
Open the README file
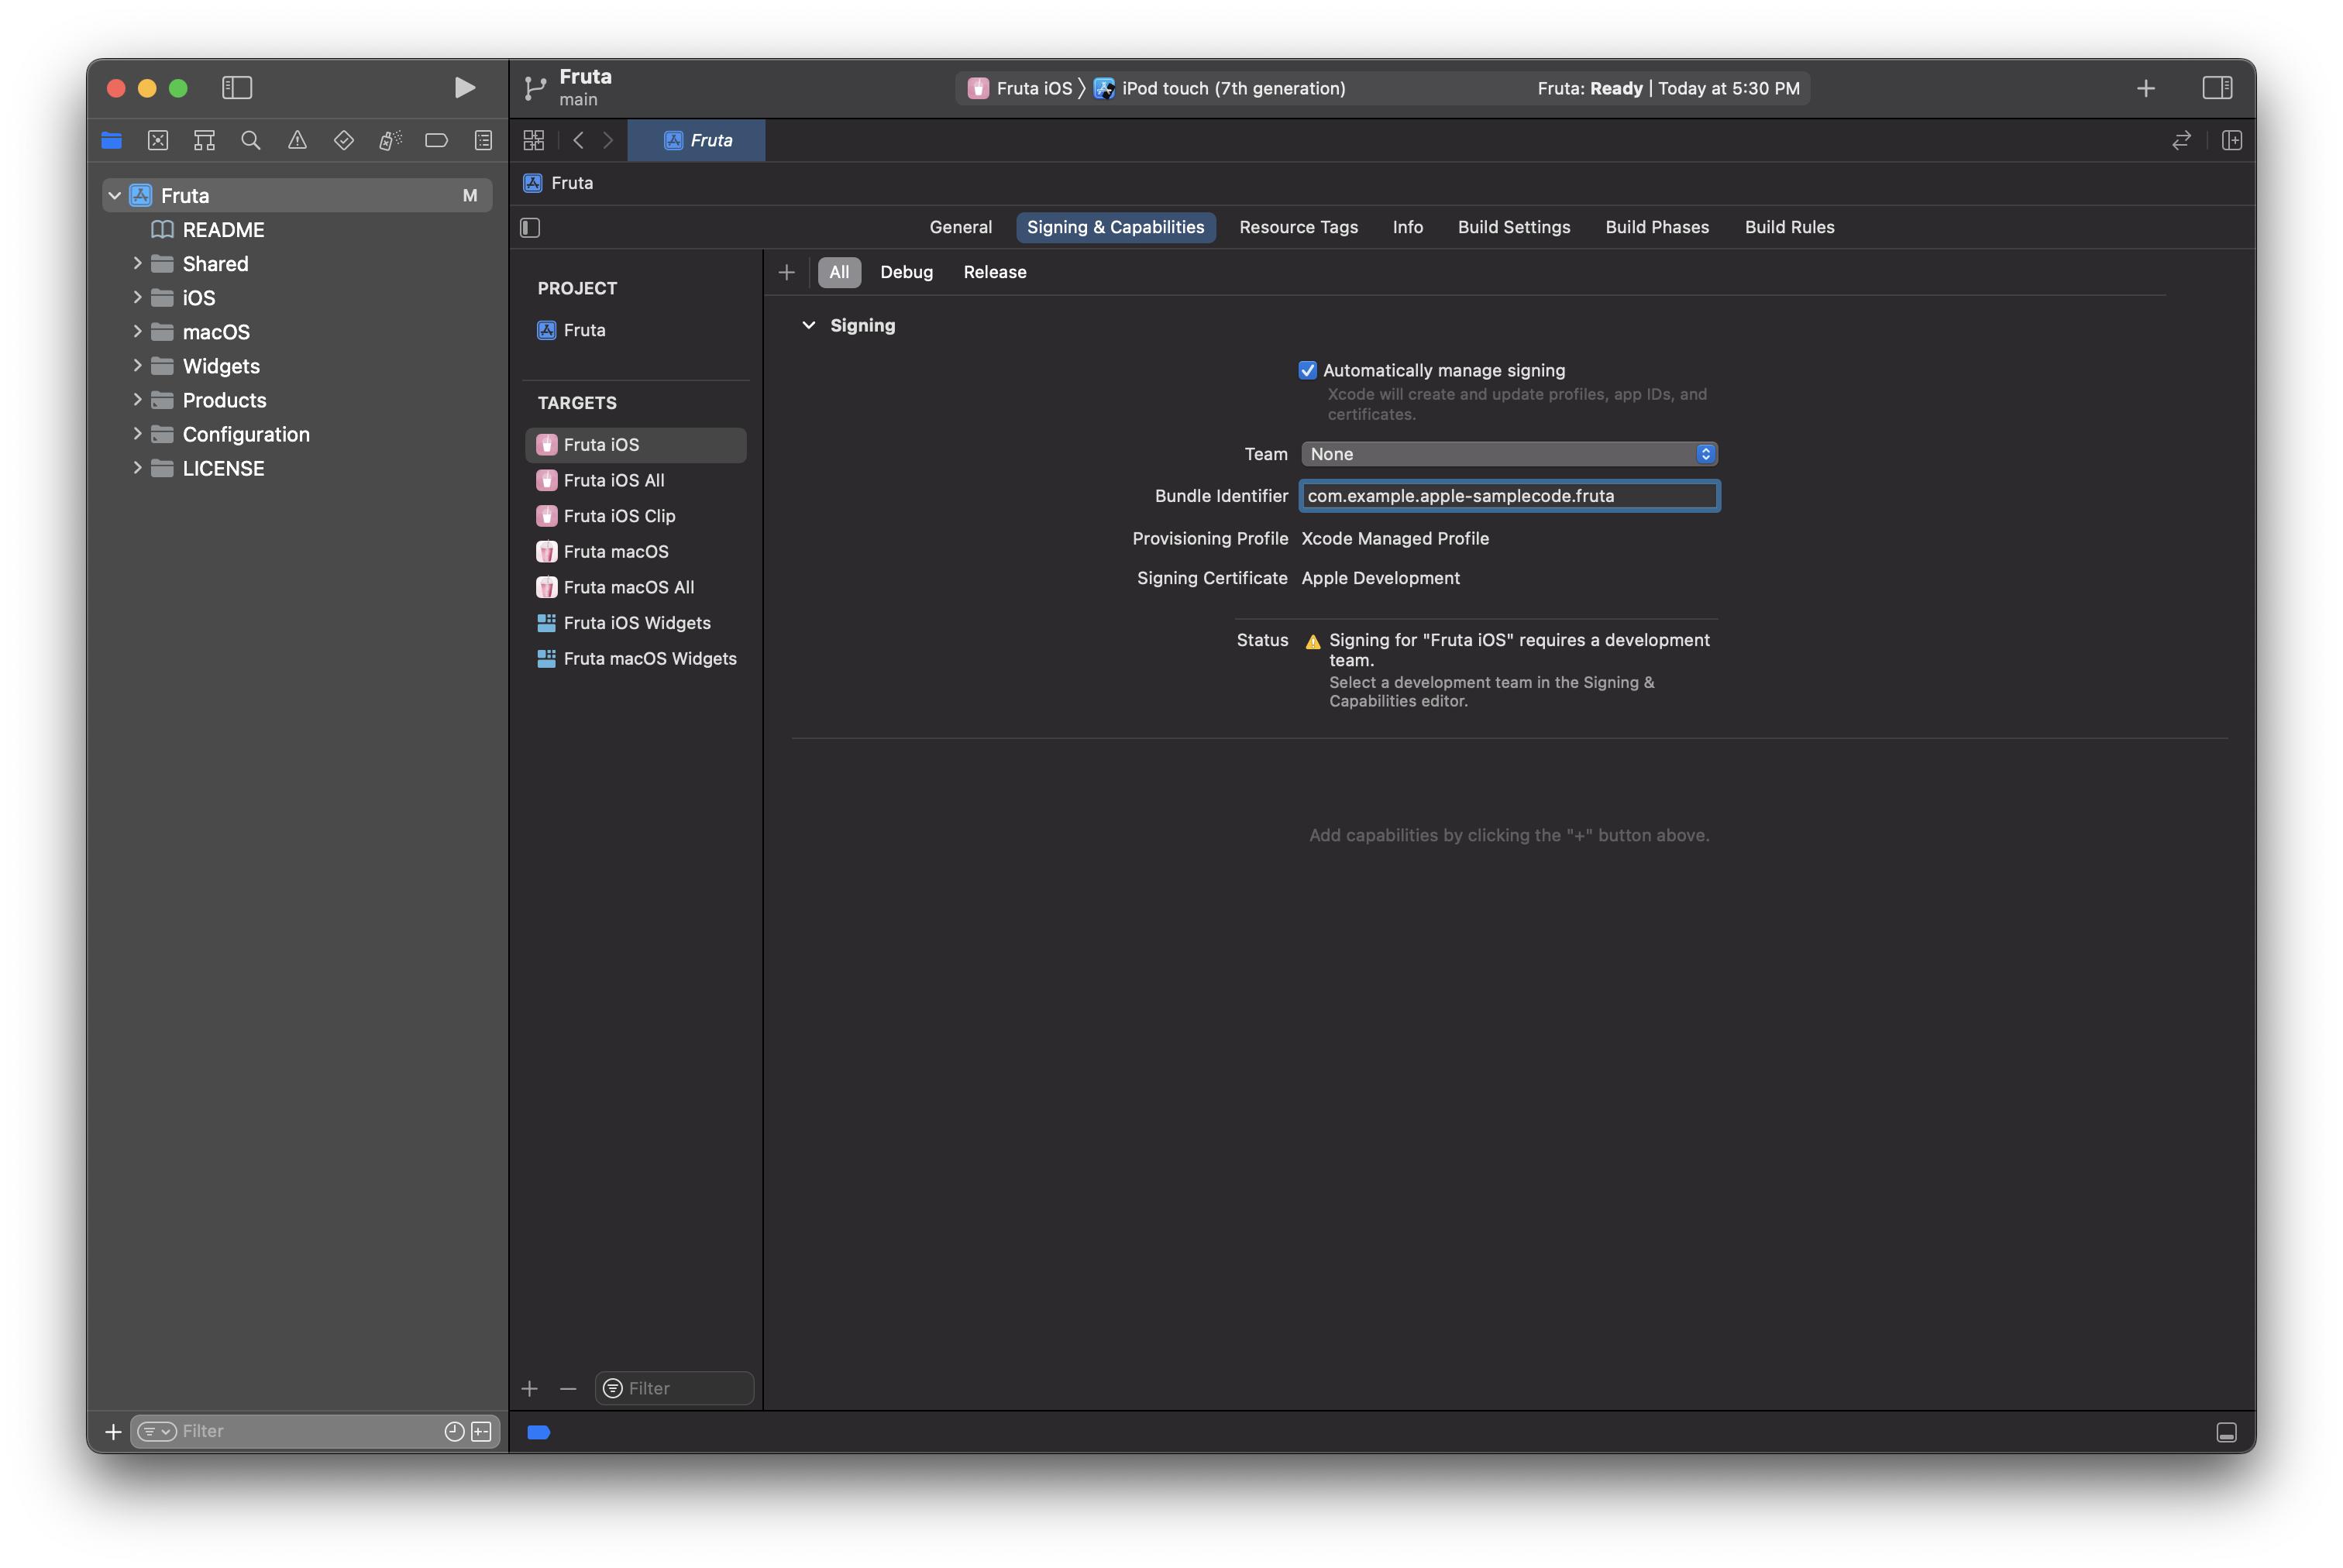223,230
